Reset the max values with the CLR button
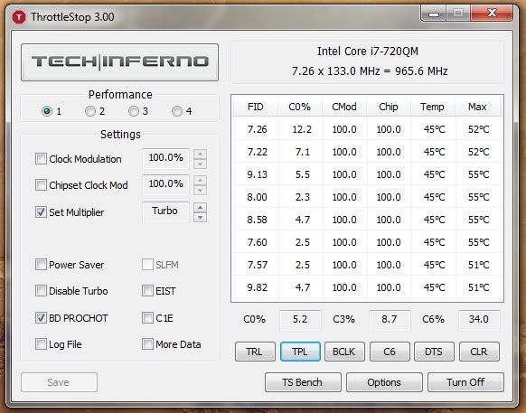526x413 pixels. click(479, 352)
